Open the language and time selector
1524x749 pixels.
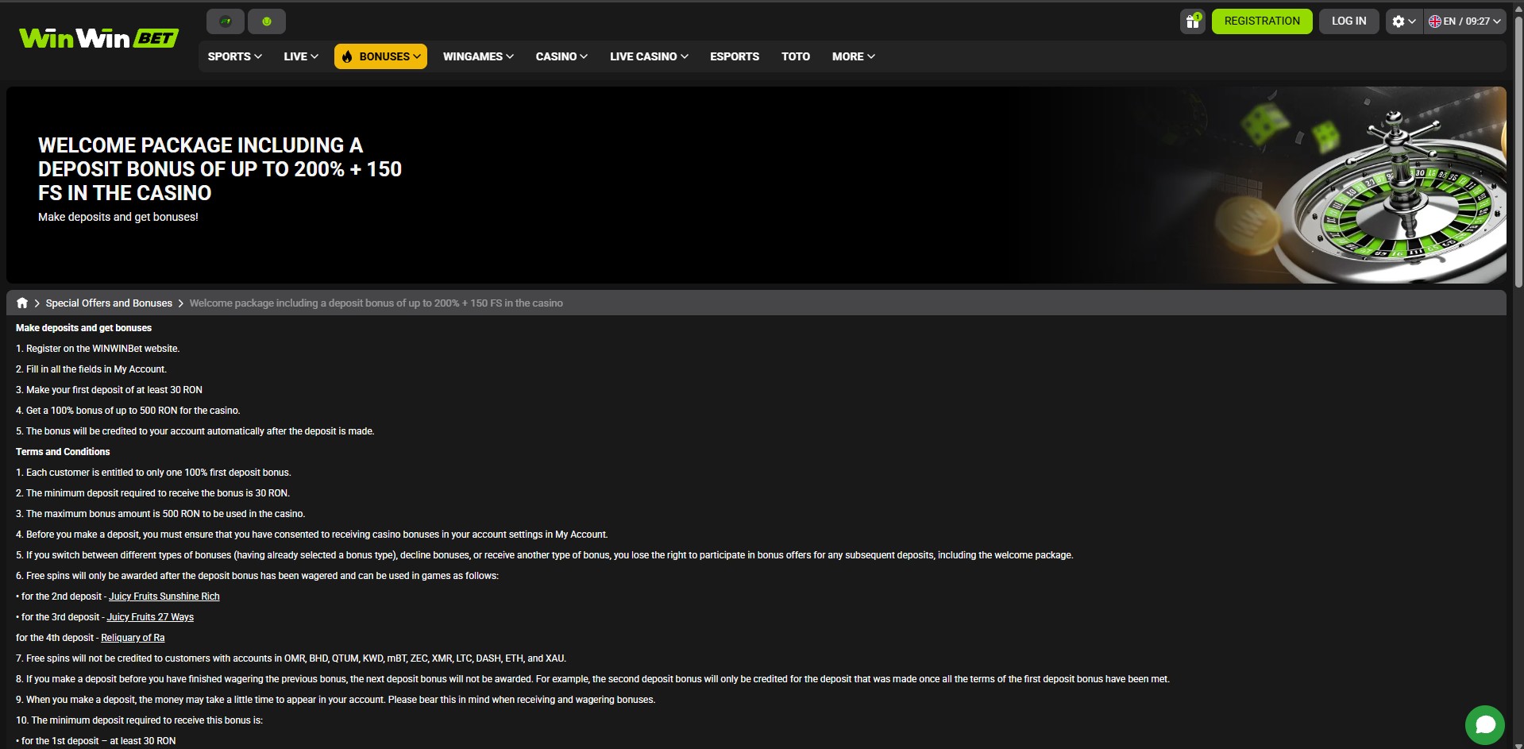tap(1465, 21)
